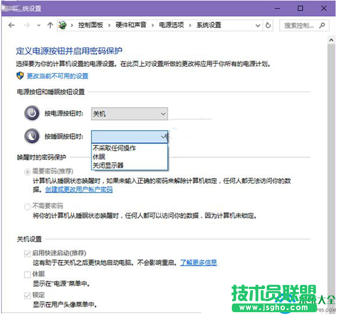Click label 按电源按钮时:

pyautogui.click(x=64, y=113)
